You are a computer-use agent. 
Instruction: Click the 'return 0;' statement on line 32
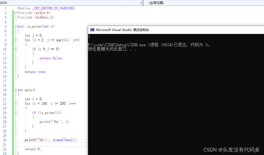(x=33, y=149)
